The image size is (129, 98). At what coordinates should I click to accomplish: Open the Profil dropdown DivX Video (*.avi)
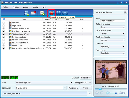(x=44, y=83)
